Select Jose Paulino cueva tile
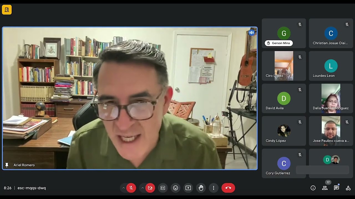The width and height of the screenshot is (355, 199). pos(331,131)
